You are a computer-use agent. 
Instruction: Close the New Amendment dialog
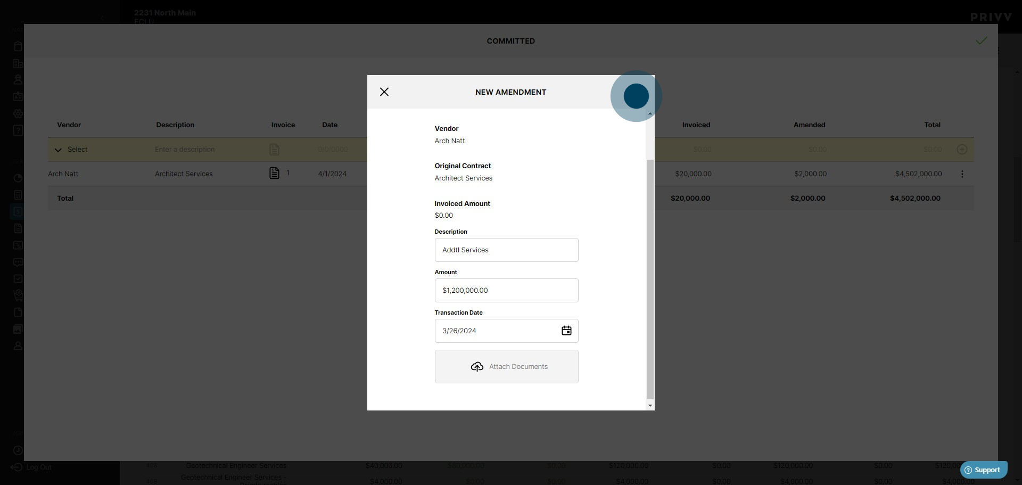[384, 92]
